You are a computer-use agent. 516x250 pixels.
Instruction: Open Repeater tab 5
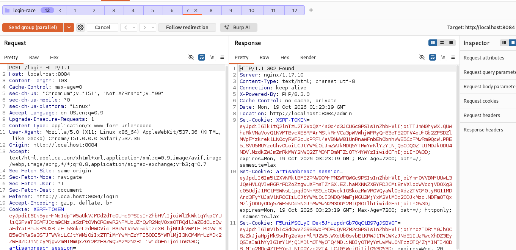tap(152, 11)
